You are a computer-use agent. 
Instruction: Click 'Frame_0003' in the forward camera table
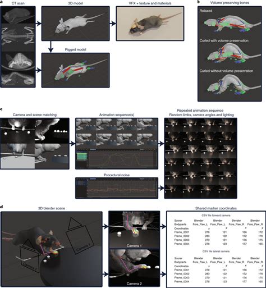click(x=182, y=240)
